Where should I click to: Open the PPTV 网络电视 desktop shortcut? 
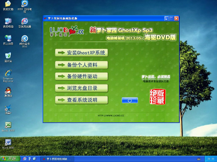pos(25,6)
